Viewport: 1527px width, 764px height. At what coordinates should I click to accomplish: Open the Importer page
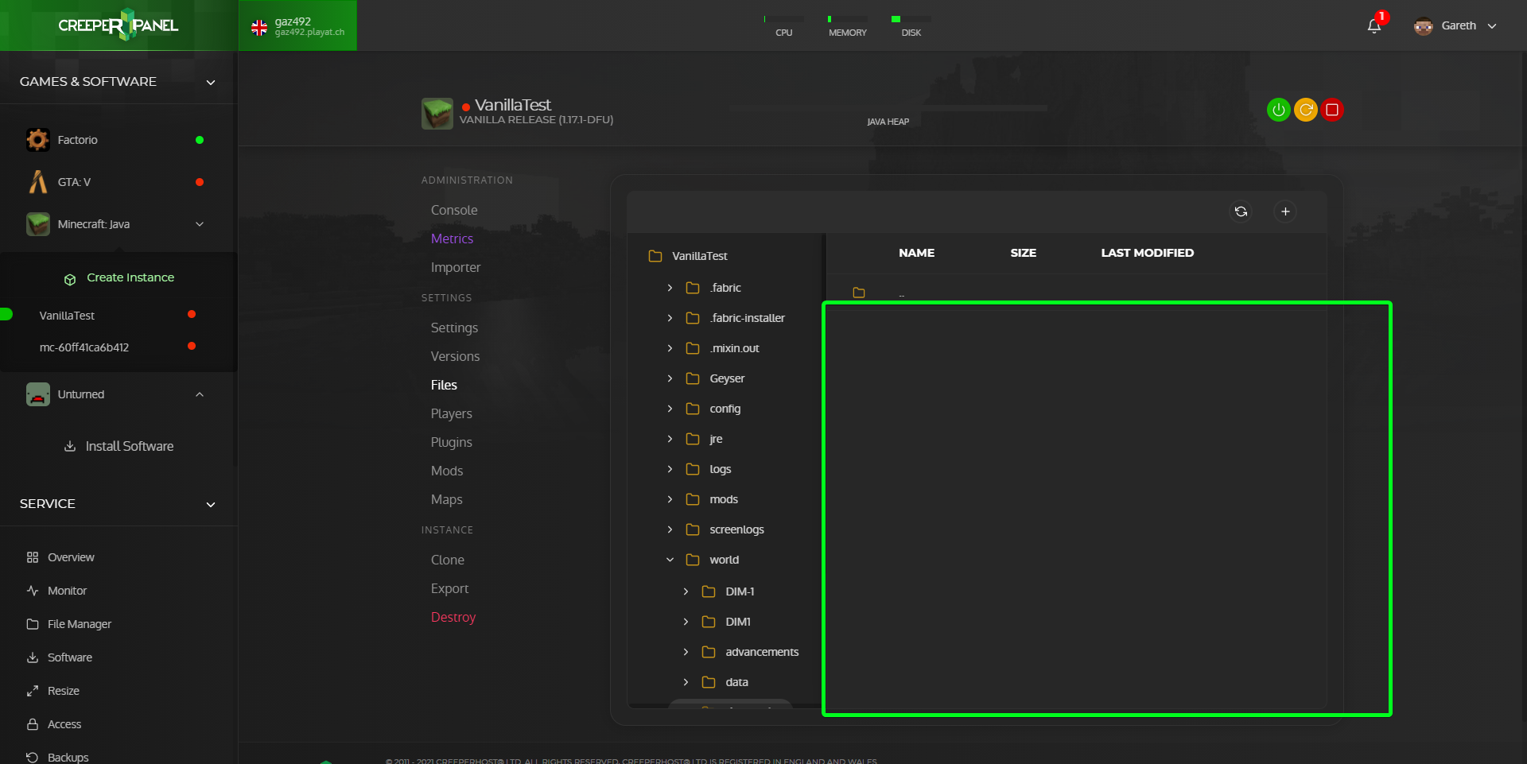click(x=456, y=267)
